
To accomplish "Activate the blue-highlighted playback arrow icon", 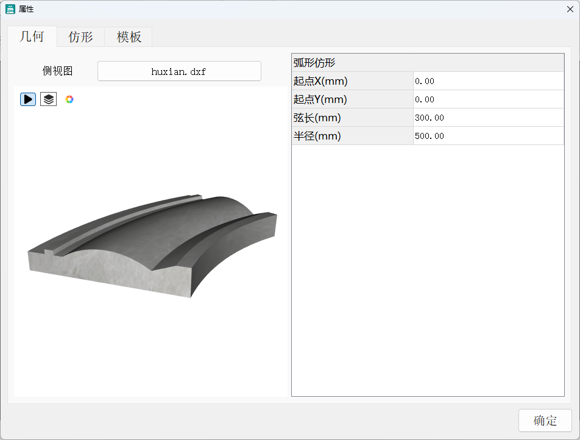I will pos(27,99).
